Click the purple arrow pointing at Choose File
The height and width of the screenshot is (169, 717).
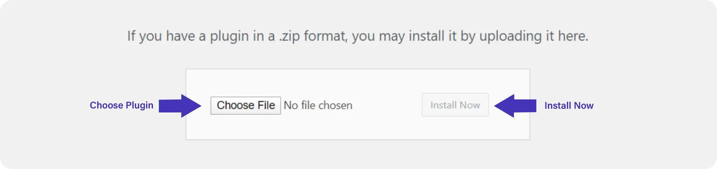tap(180, 106)
